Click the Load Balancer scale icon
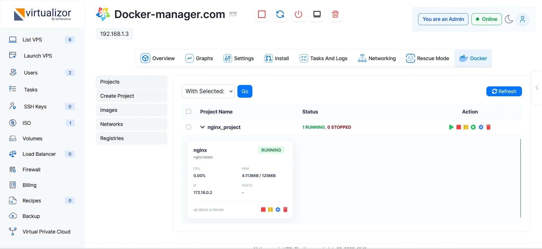Image resolution: width=542 pixels, height=249 pixels. pos(13,154)
